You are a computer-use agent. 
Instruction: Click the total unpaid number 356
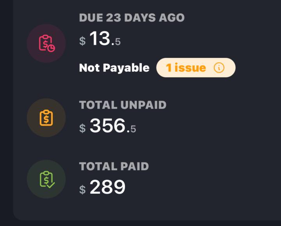tap(108, 126)
